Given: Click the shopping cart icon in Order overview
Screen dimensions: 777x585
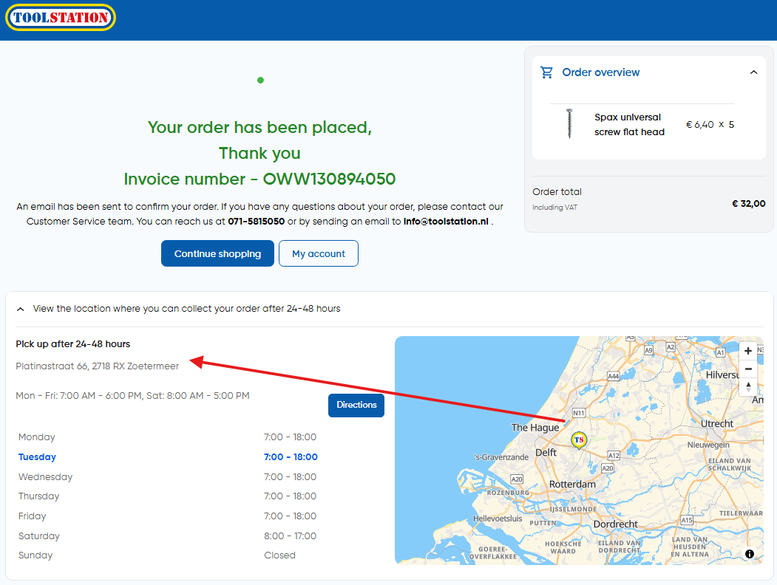Looking at the screenshot, I should click(x=547, y=72).
